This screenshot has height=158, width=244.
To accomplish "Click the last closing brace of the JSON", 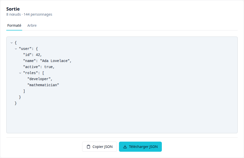I will tap(16, 103).
